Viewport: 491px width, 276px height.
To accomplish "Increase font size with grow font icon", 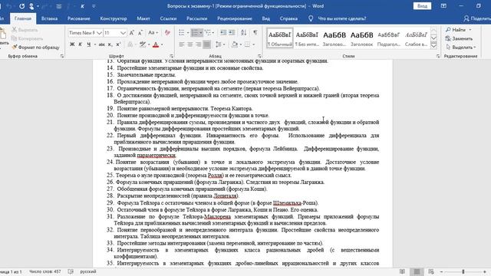I will [x=131, y=33].
